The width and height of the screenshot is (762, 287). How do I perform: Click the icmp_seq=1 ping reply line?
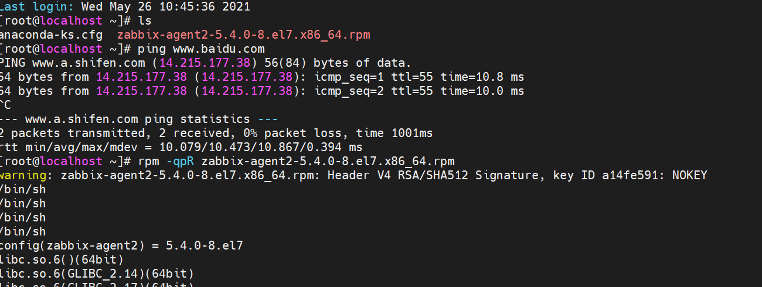pos(262,77)
